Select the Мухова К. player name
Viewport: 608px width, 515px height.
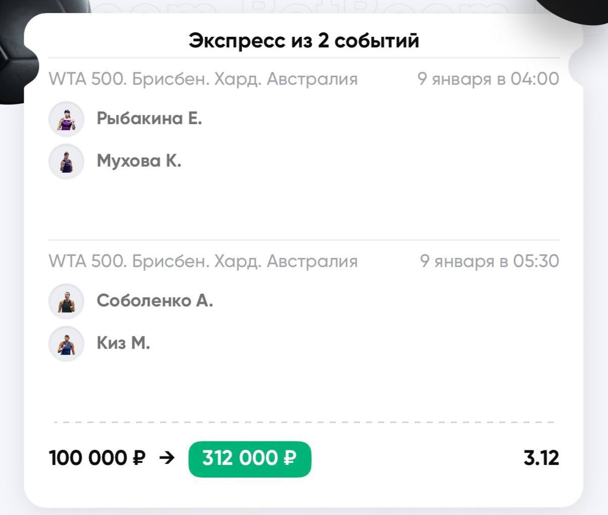[x=139, y=161]
